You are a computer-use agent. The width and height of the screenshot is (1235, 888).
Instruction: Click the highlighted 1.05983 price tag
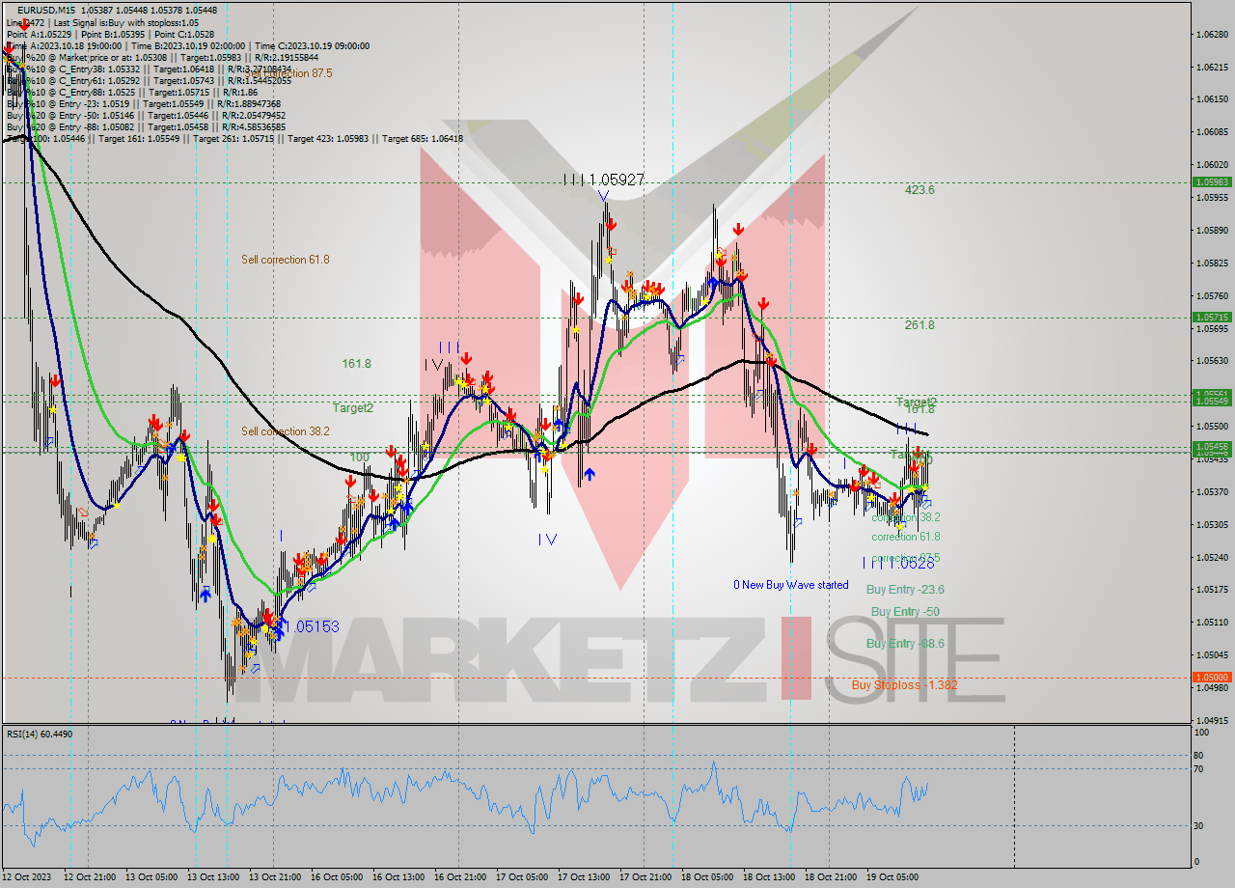[1212, 181]
